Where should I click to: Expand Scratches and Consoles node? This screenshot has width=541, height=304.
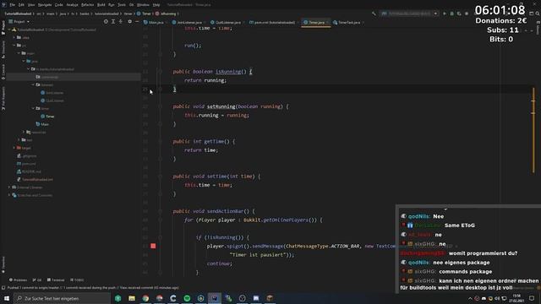click(x=9, y=195)
